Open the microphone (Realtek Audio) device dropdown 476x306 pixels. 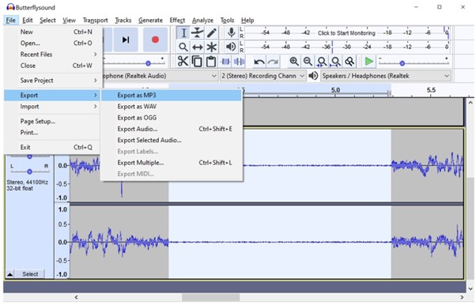coord(161,76)
